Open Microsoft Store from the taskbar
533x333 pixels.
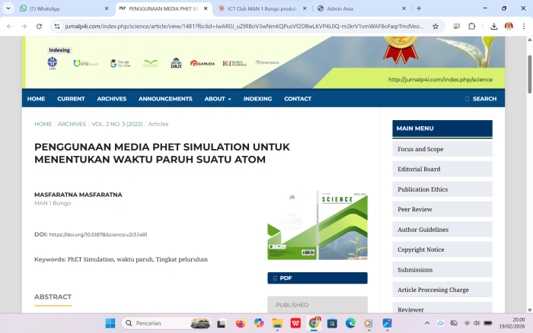coord(332,323)
